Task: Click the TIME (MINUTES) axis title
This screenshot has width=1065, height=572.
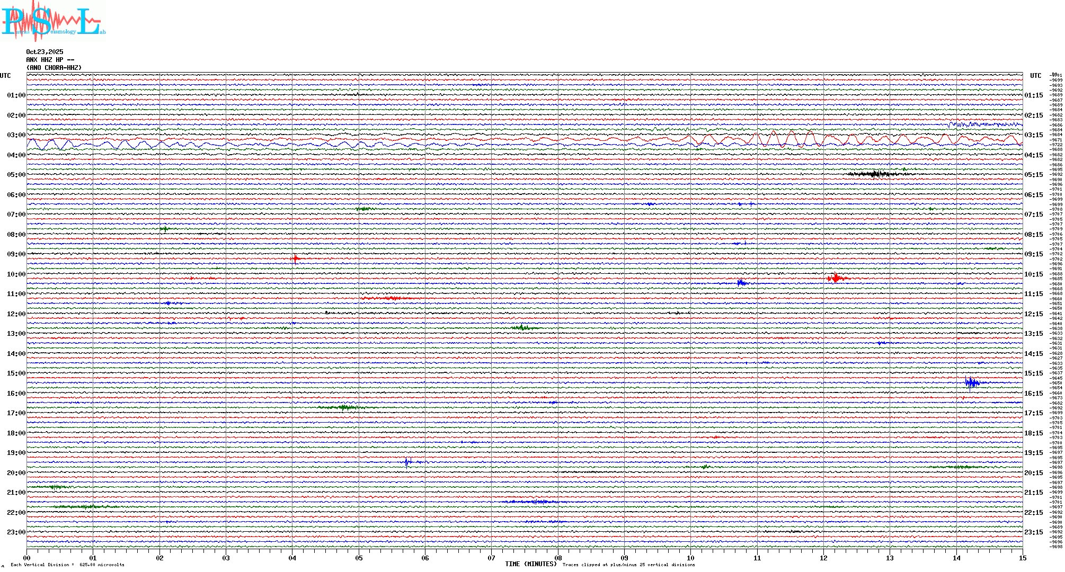Action: pos(530,564)
